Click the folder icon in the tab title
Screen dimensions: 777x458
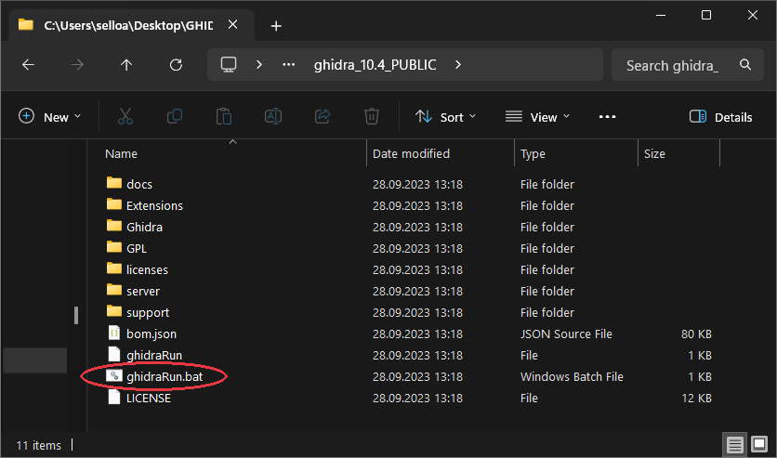coord(26,25)
